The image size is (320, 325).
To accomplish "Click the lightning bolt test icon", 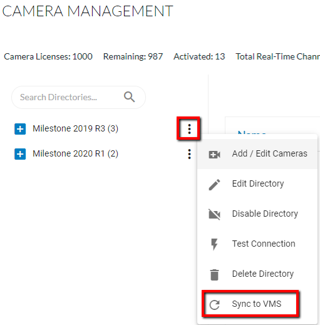I will [x=214, y=244].
